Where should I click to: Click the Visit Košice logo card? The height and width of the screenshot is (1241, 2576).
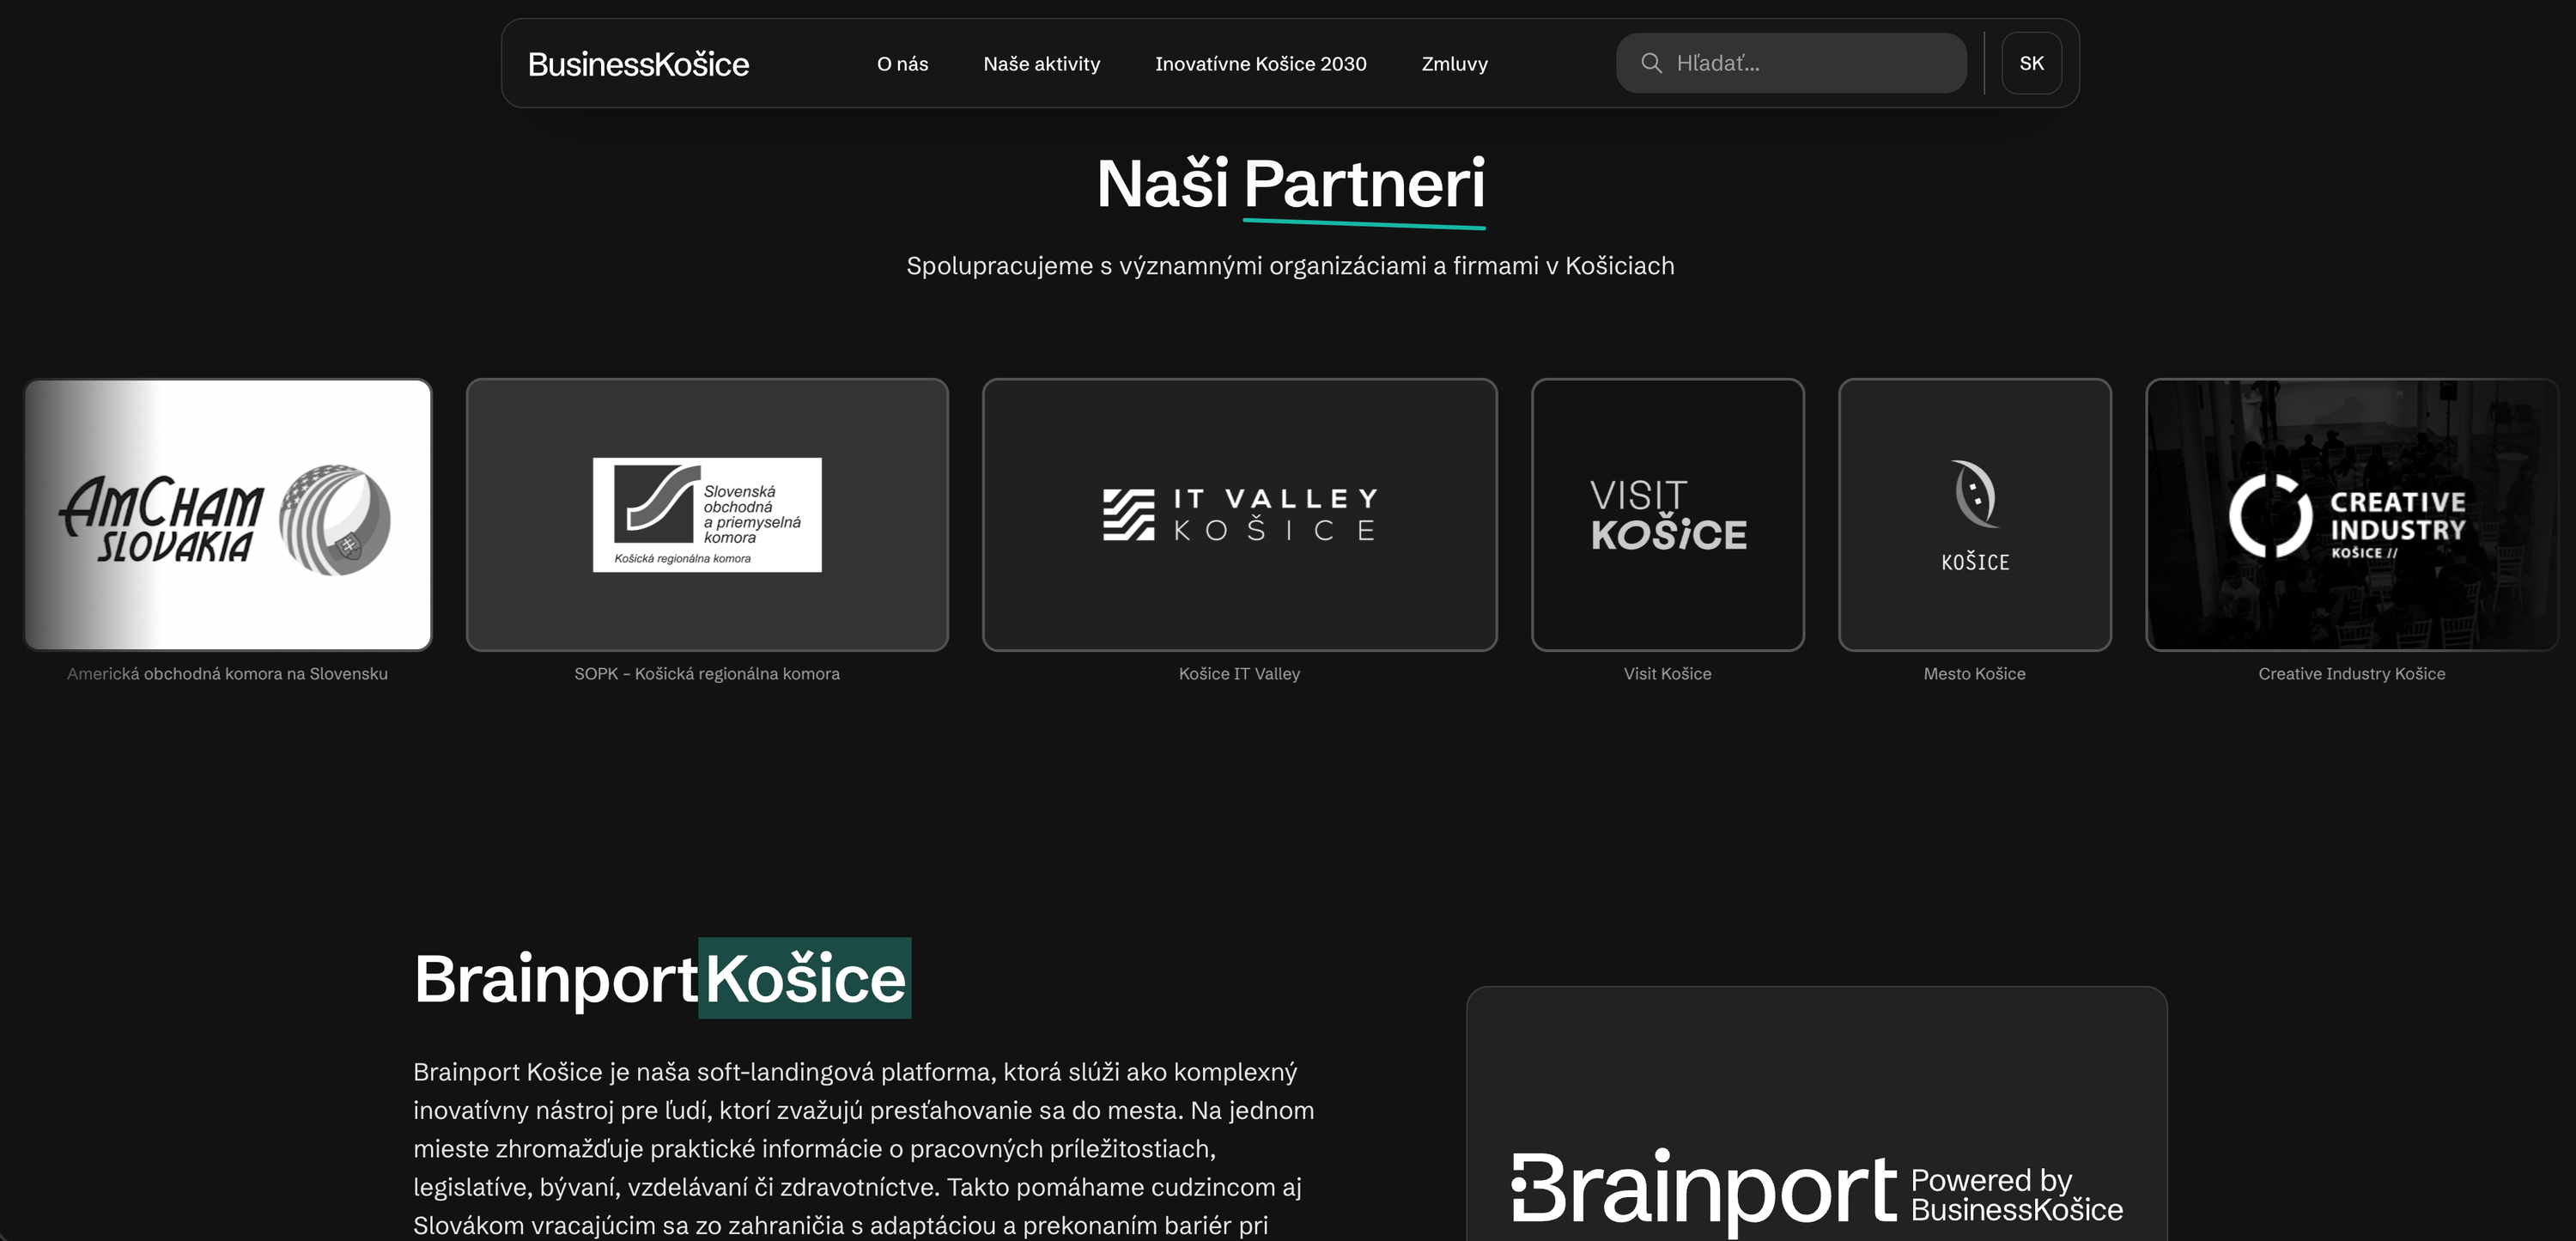1668,515
